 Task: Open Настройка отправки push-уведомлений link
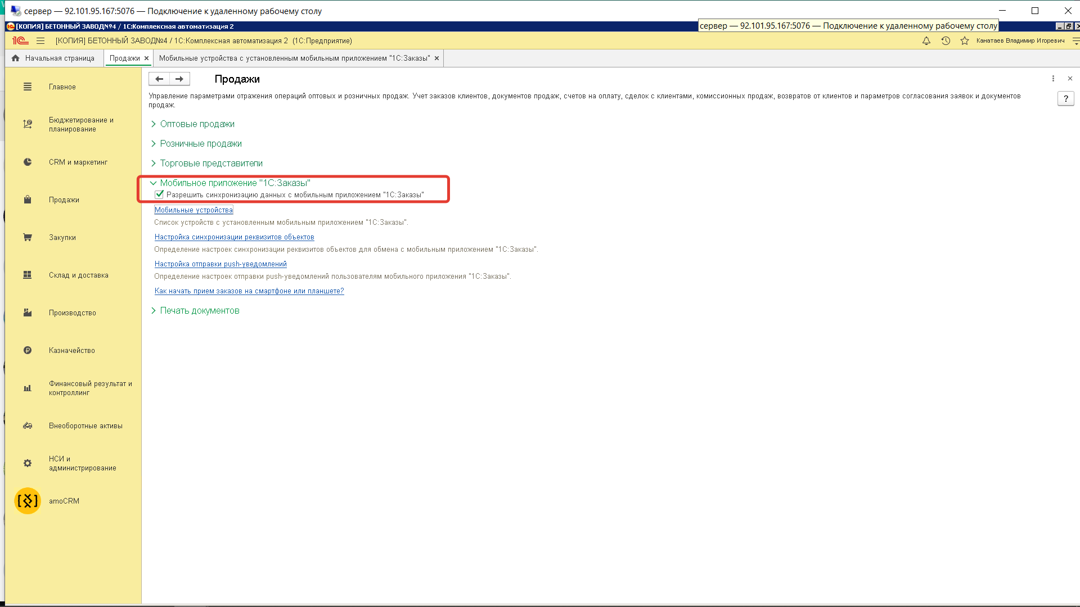click(x=220, y=264)
